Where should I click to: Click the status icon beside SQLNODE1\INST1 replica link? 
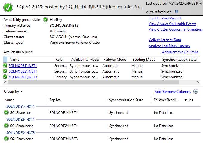coord(5,65)
